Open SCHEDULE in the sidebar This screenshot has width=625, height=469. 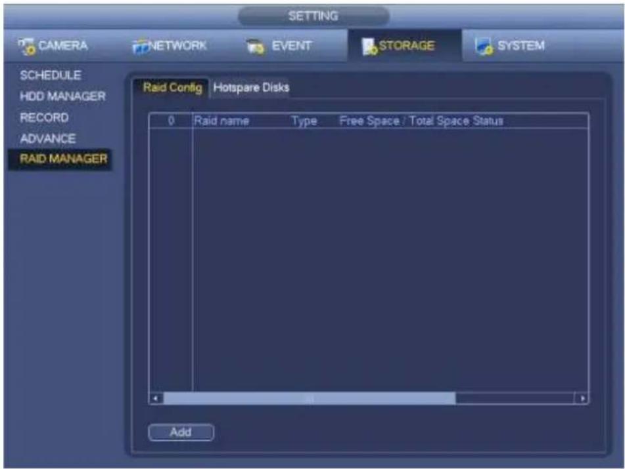click(51, 75)
